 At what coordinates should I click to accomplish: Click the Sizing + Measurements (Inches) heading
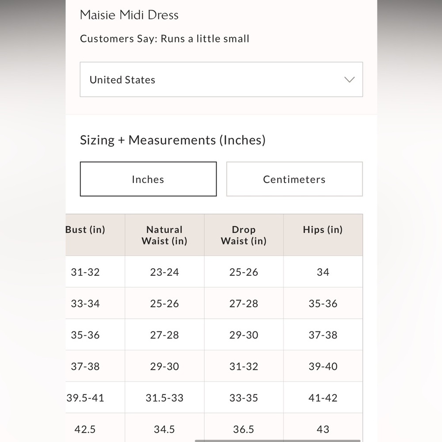(x=173, y=140)
